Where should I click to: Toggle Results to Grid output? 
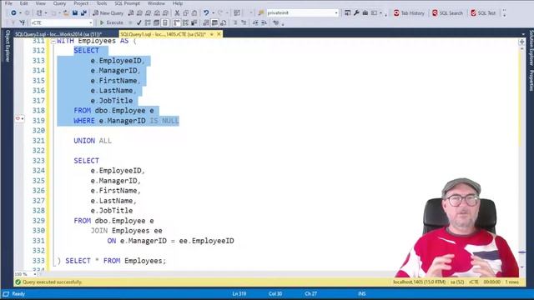(214, 22)
